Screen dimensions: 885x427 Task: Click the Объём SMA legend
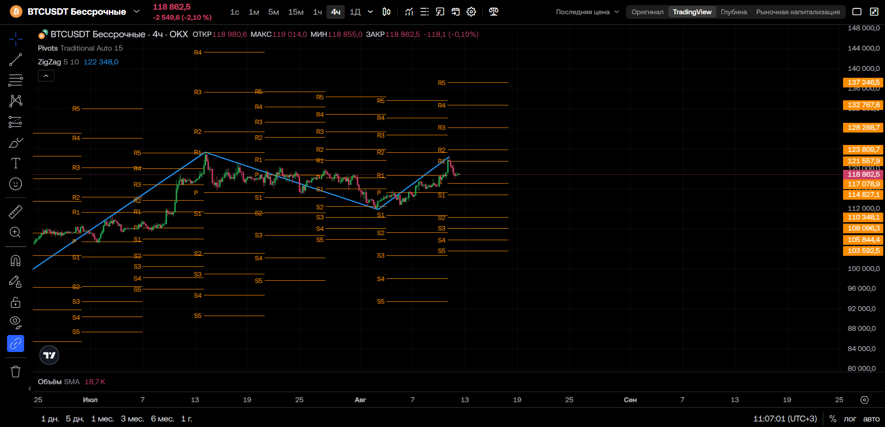tap(59, 382)
